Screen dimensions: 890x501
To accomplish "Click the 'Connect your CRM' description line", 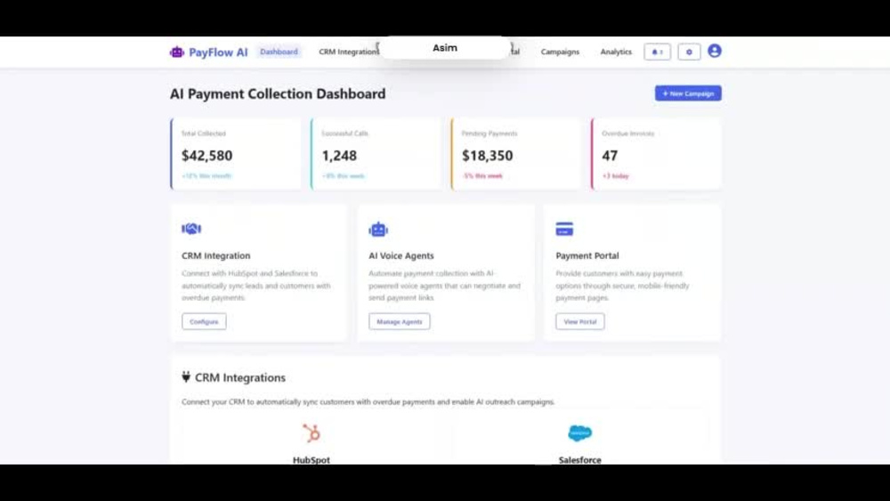I will coord(368,401).
